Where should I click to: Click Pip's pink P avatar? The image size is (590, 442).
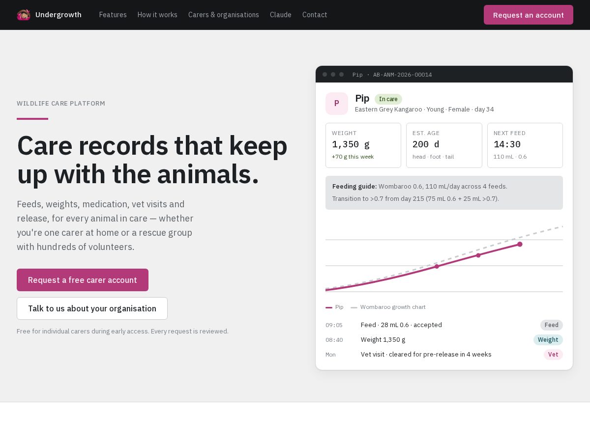pos(337,104)
